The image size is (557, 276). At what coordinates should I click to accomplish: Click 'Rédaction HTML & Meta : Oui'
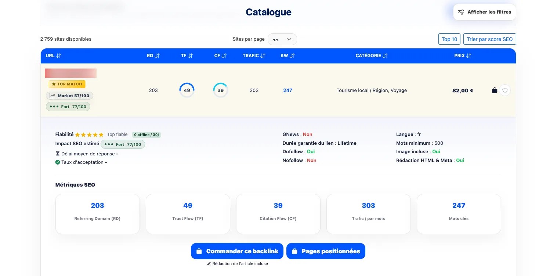point(430,160)
